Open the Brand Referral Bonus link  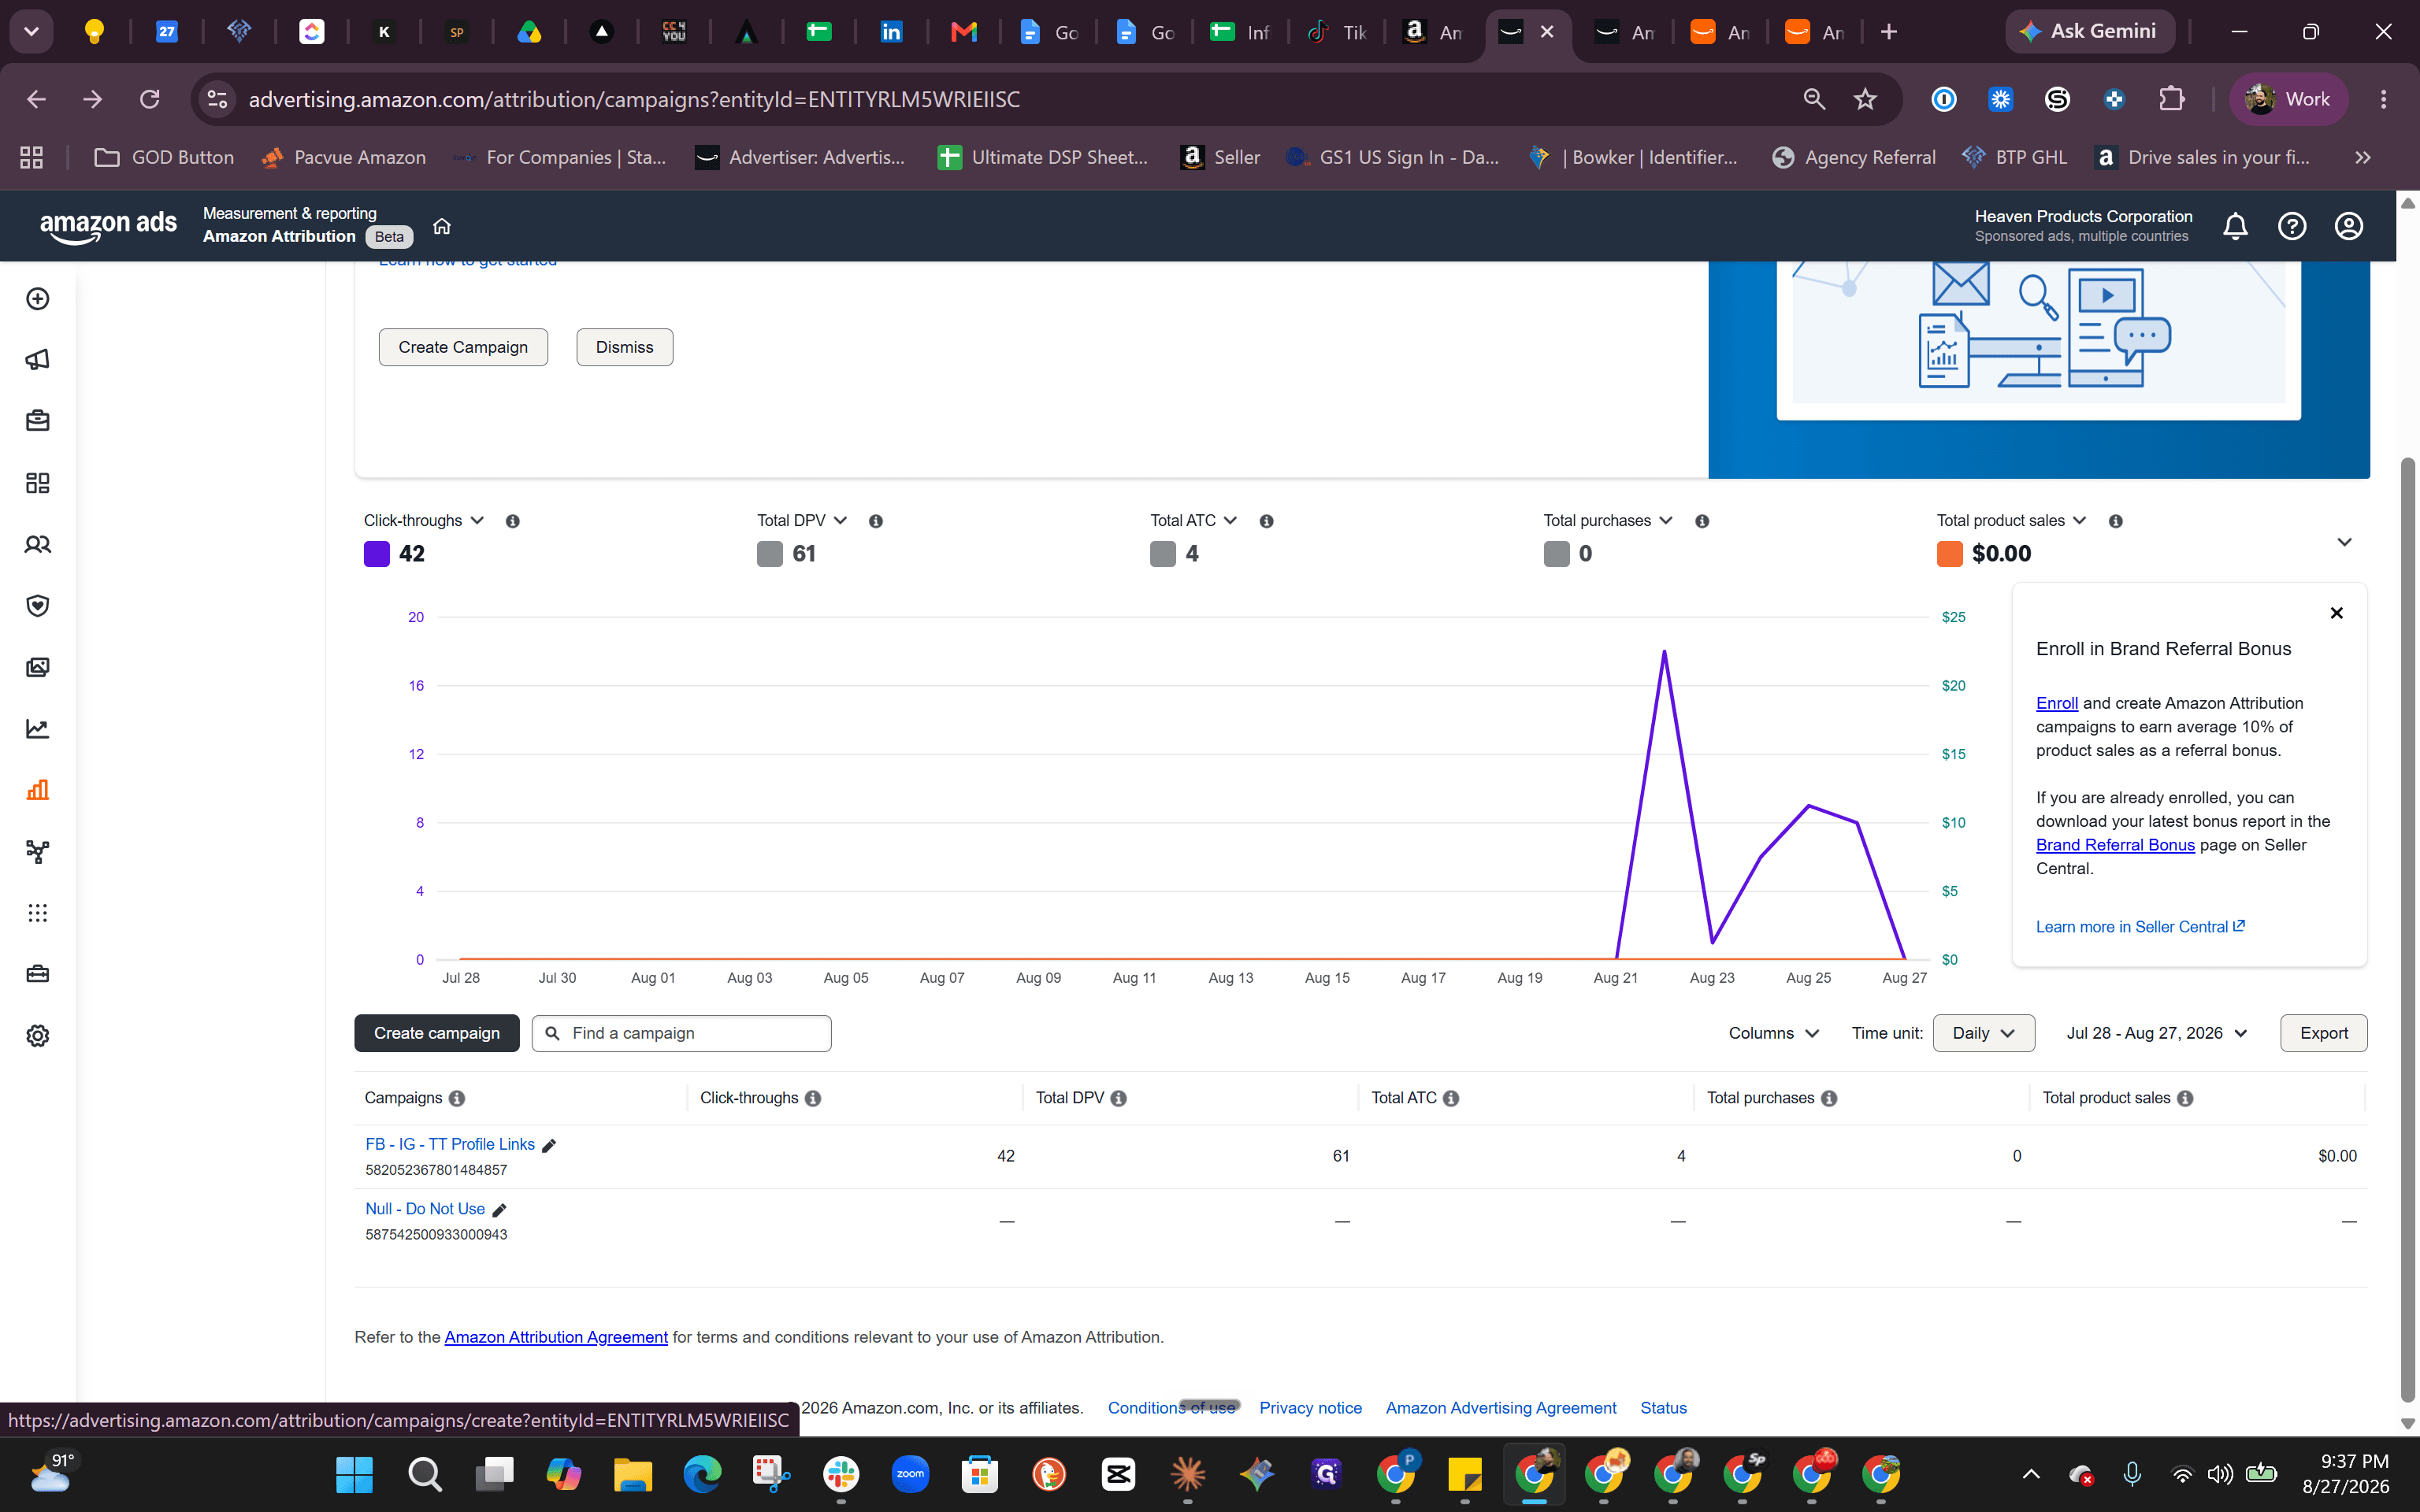(2115, 845)
